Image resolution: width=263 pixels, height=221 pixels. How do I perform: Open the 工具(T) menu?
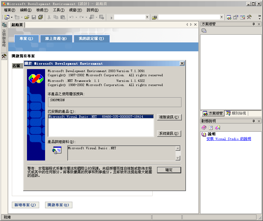click(59, 10)
